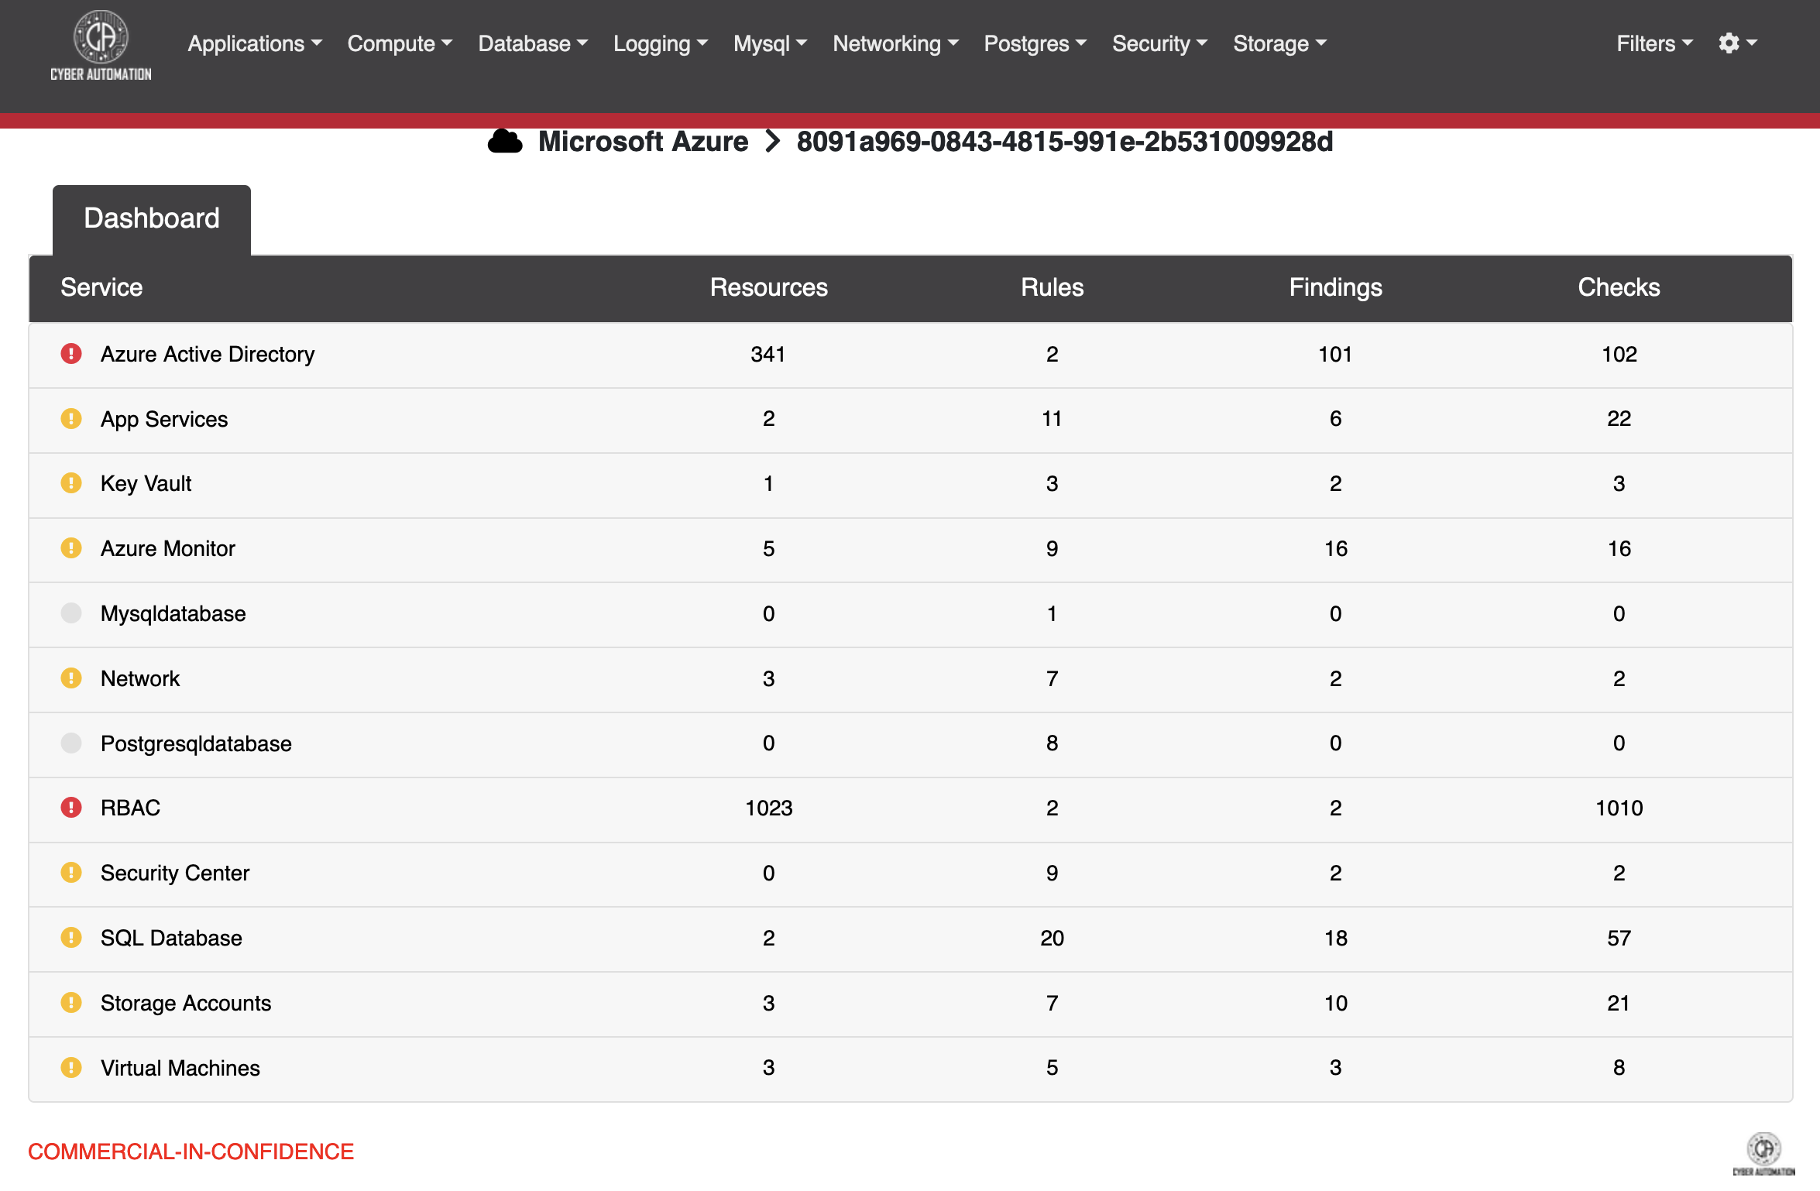Open the Virtual Machines service link
Viewport: 1820px width, 1191px height.
pos(180,1068)
